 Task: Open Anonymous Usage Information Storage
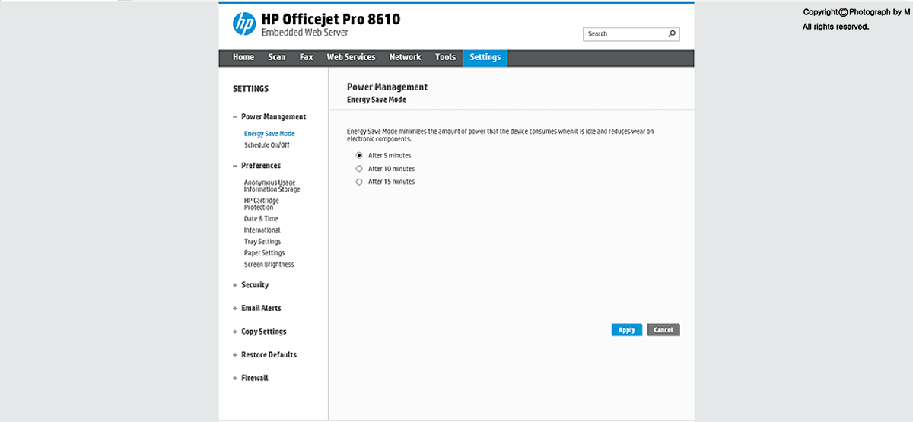272,186
